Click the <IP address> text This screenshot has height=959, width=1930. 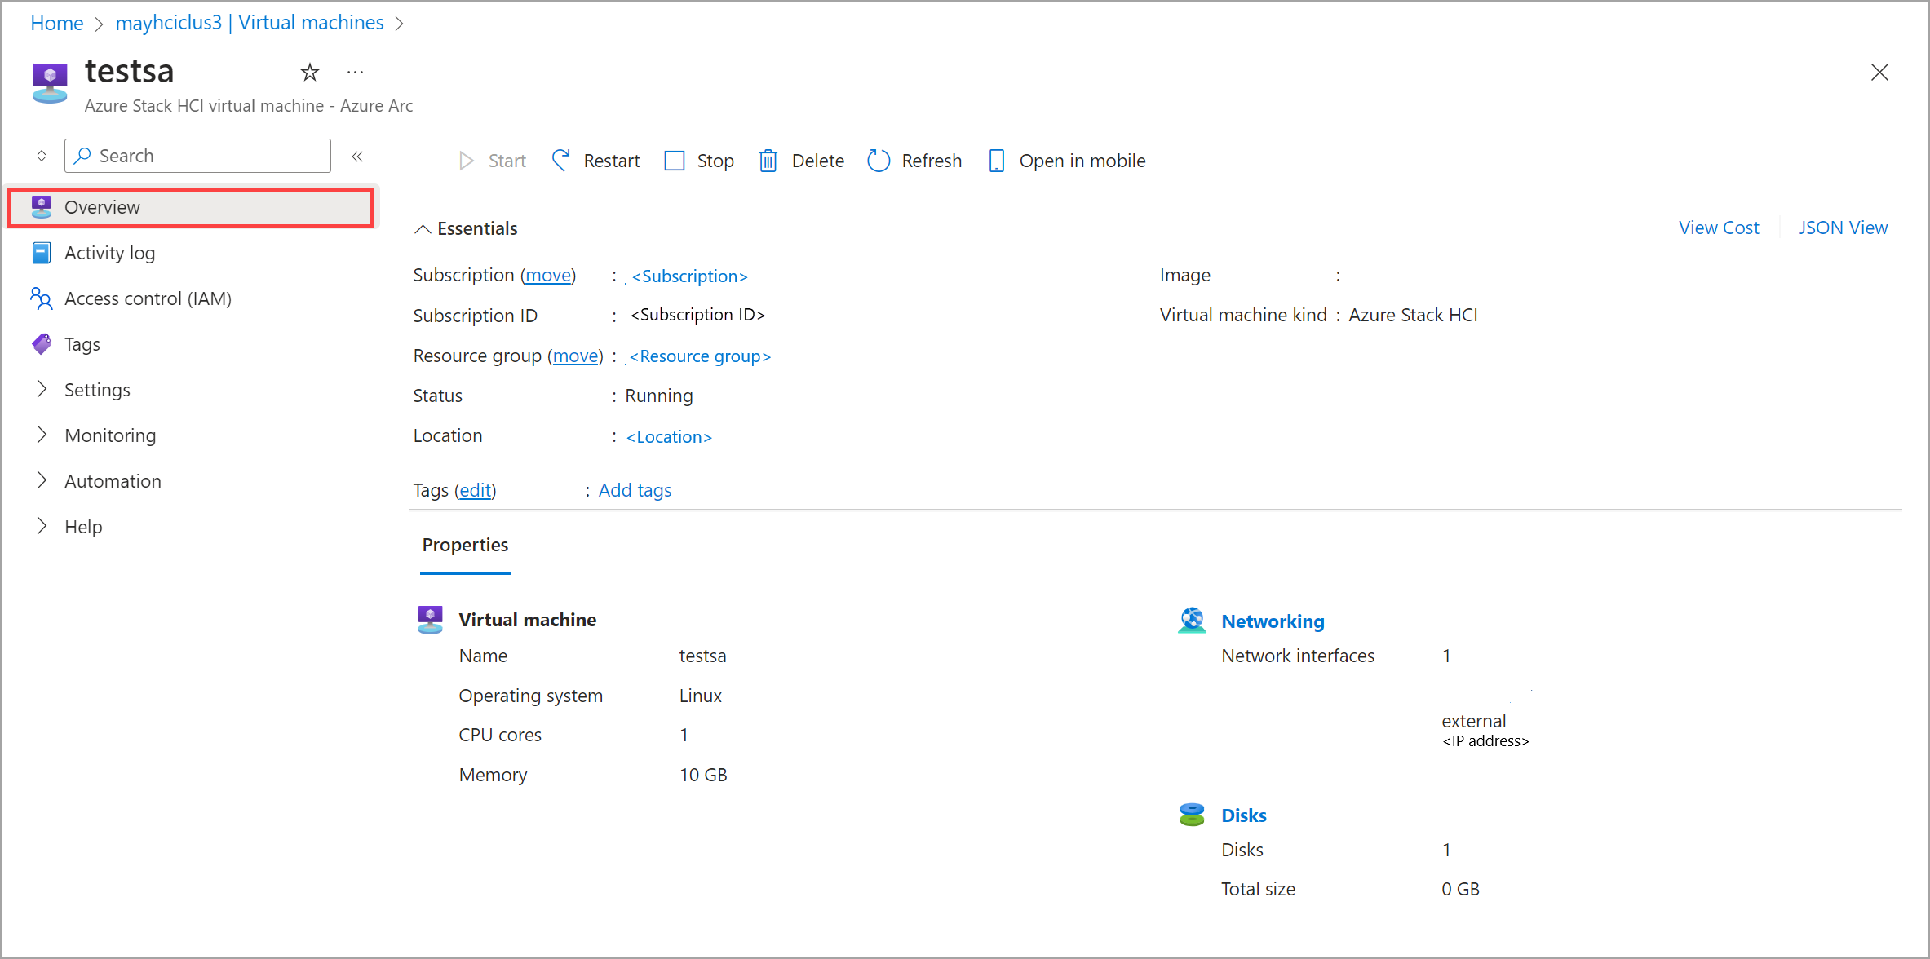pos(1485,741)
